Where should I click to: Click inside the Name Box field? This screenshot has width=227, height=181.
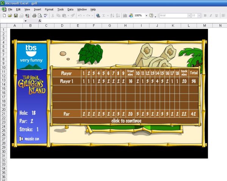pos(12,21)
